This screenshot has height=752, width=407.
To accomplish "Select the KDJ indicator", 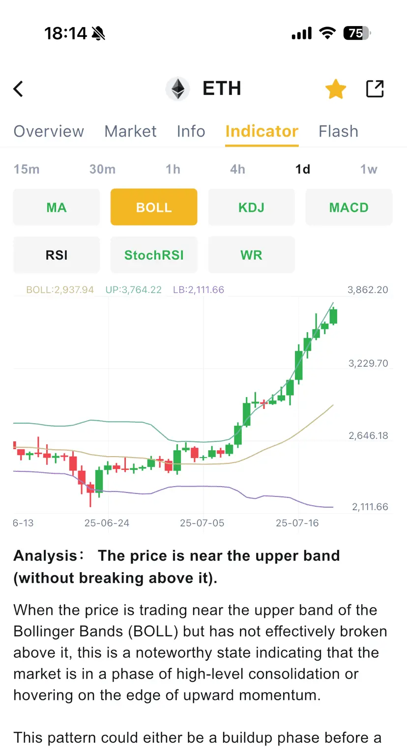I will click(252, 207).
